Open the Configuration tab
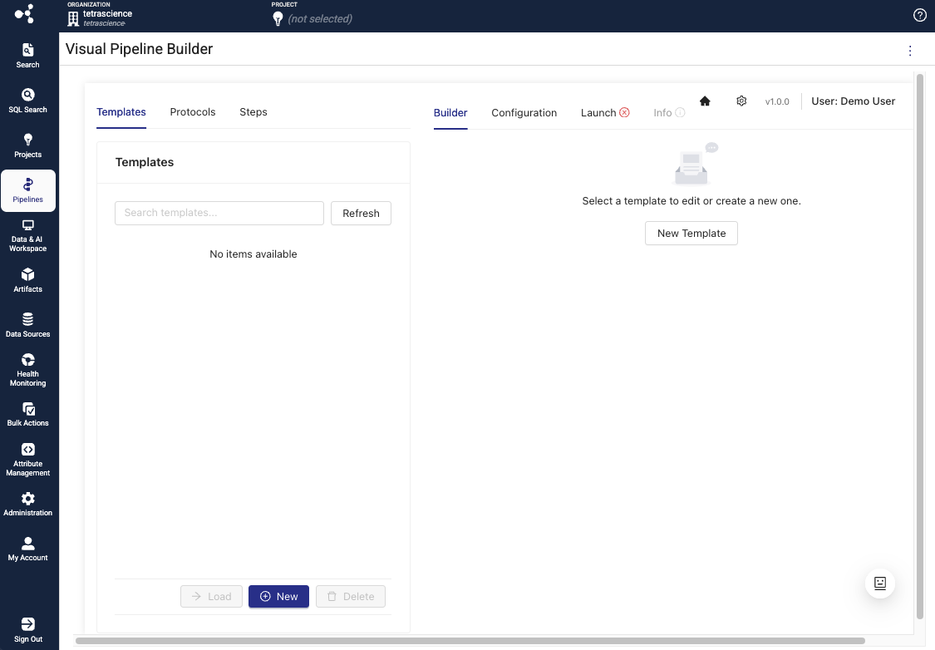Viewport: 935px width, 650px height. (x=524, y=113)
